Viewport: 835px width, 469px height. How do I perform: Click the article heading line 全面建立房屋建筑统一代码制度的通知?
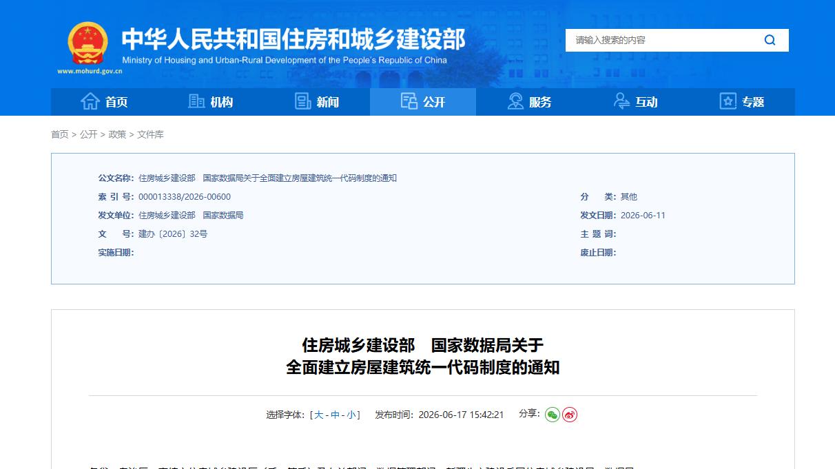[423, 367]
